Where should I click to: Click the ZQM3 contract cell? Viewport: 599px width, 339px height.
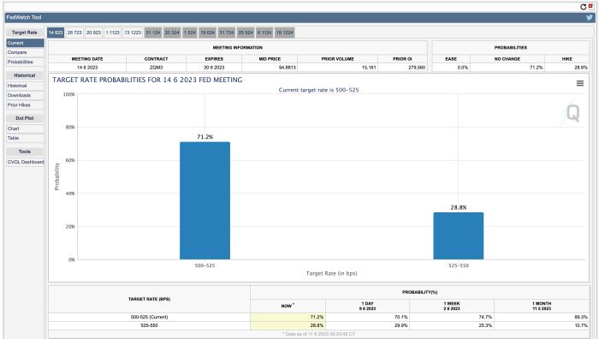156,68
